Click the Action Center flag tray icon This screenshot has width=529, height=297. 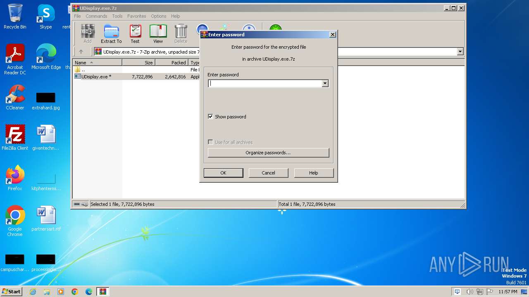(490, 292)
